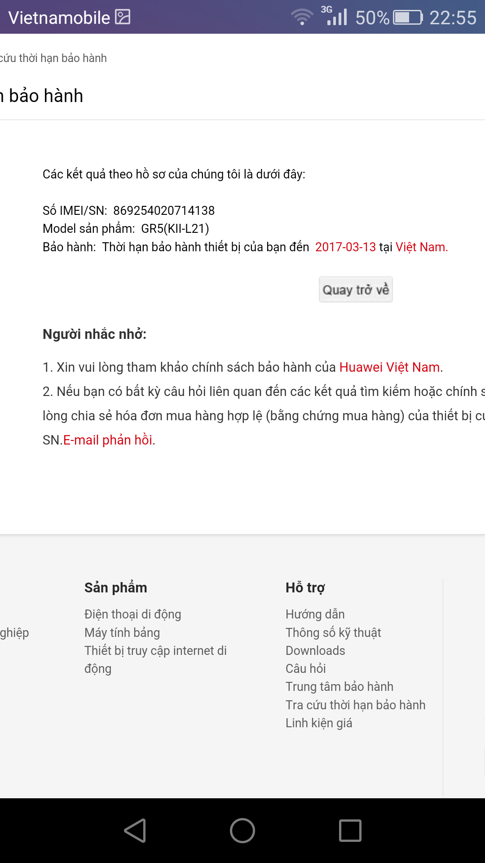Tap the Wi-Fi status icon

pos(302,17)
